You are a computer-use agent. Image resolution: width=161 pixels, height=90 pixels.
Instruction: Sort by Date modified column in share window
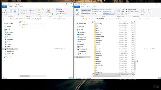point(123,22)
